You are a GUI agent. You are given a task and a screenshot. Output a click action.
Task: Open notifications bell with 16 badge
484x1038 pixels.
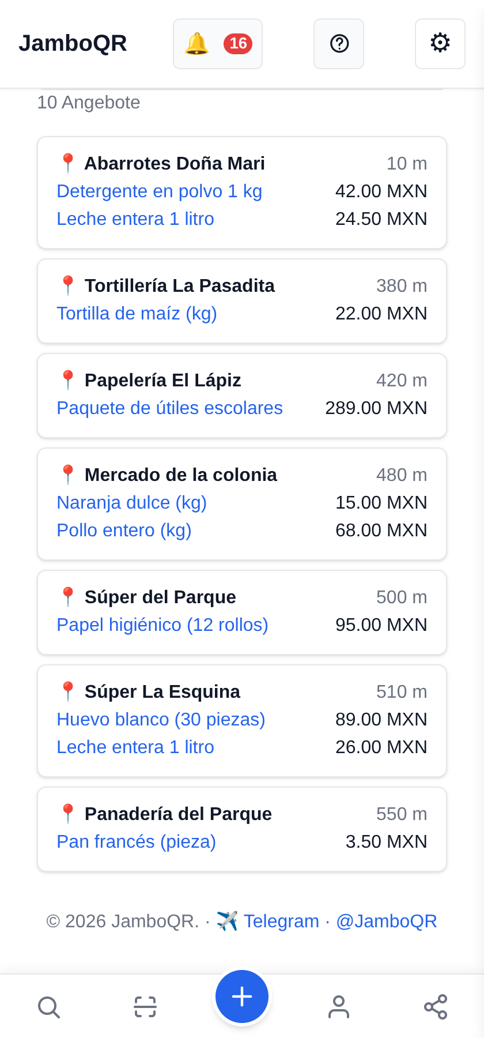(x=218, y=44)
